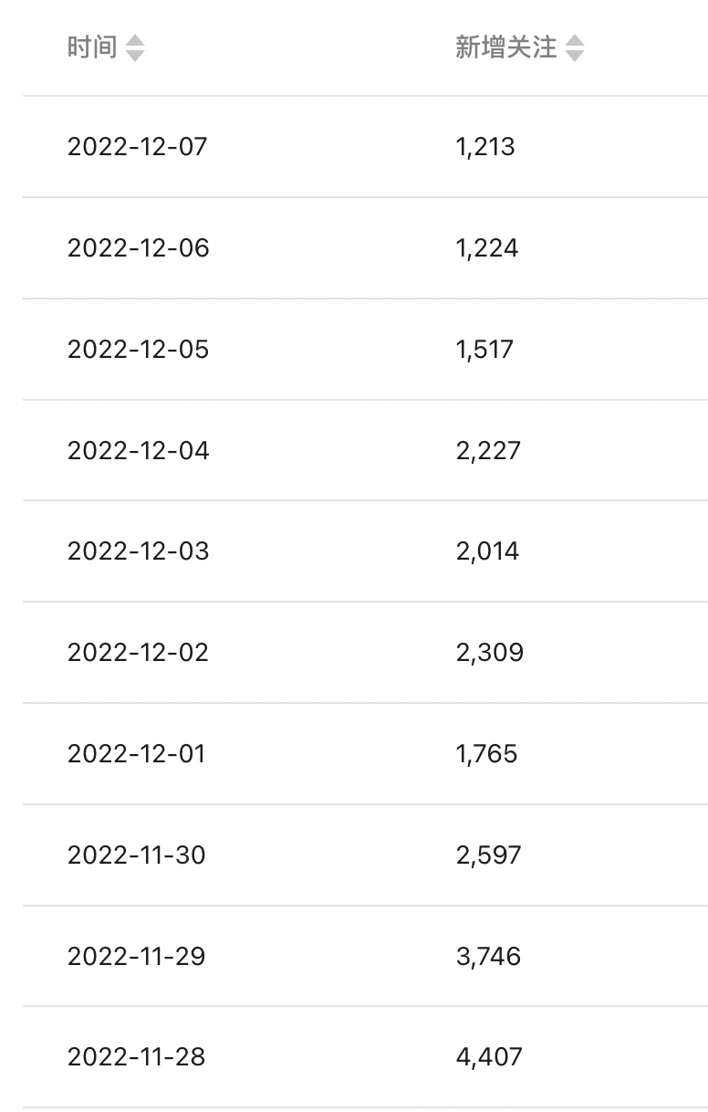Screen dimensions: 708x1112
Task: Select the 2022-12-01 date cell
Action: pos(137,753)
